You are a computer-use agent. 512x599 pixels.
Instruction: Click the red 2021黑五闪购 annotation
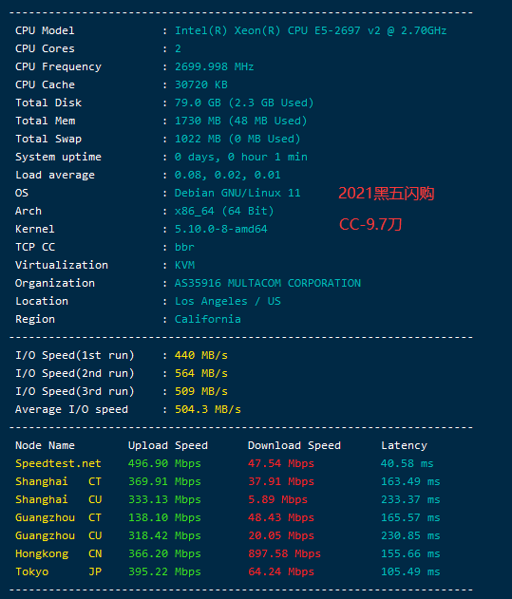pos(387,194)
